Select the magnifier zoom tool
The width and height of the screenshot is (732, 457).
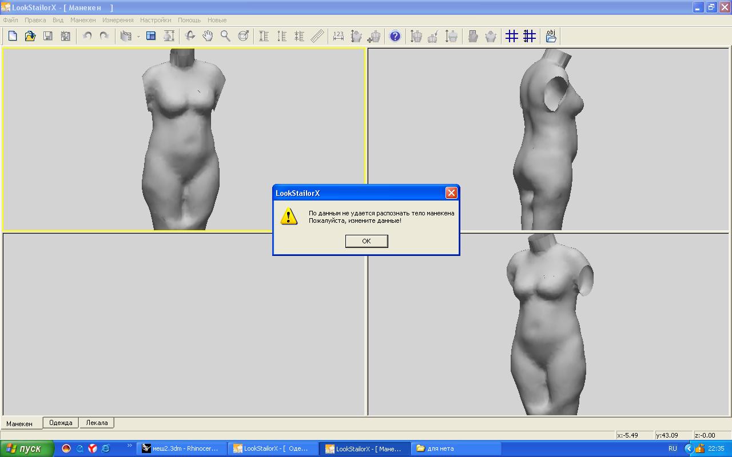pos(225,36)
